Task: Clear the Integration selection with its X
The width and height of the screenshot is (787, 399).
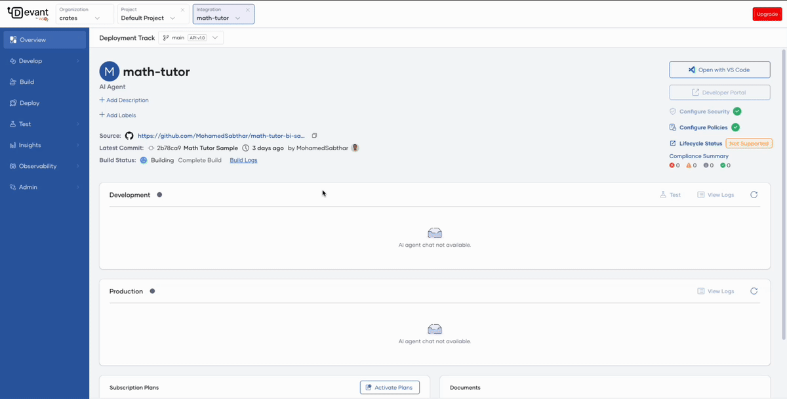Action: click(248, 10)
